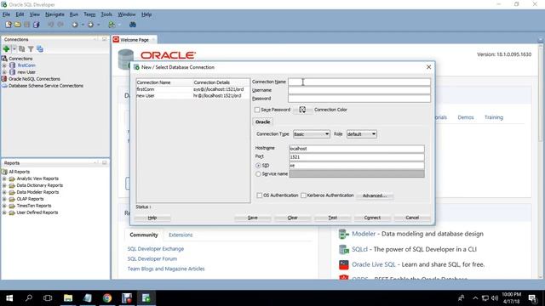The image size is (545, 306).
Task: Expand Data Dictionary Reports node
Action: pos(4,185)
